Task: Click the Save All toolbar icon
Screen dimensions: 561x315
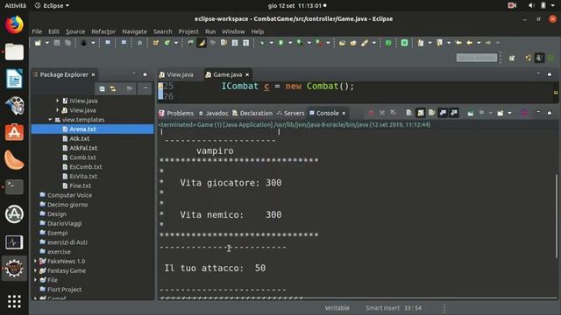Action: pos(67,43)
